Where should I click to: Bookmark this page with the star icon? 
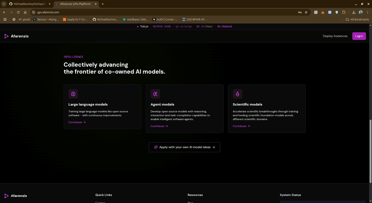click(x=306, y=12)
